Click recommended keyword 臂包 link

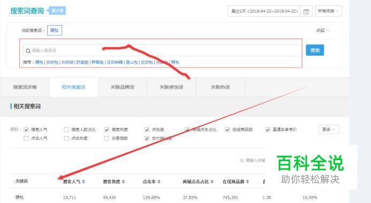(175, 62)
